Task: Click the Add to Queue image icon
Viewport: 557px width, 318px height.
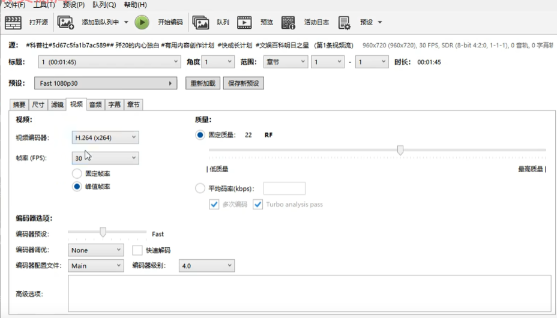Action: coord(65,23)
